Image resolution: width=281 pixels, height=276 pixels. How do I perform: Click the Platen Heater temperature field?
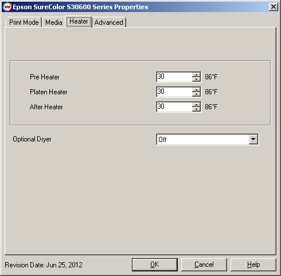click(174, 92)
